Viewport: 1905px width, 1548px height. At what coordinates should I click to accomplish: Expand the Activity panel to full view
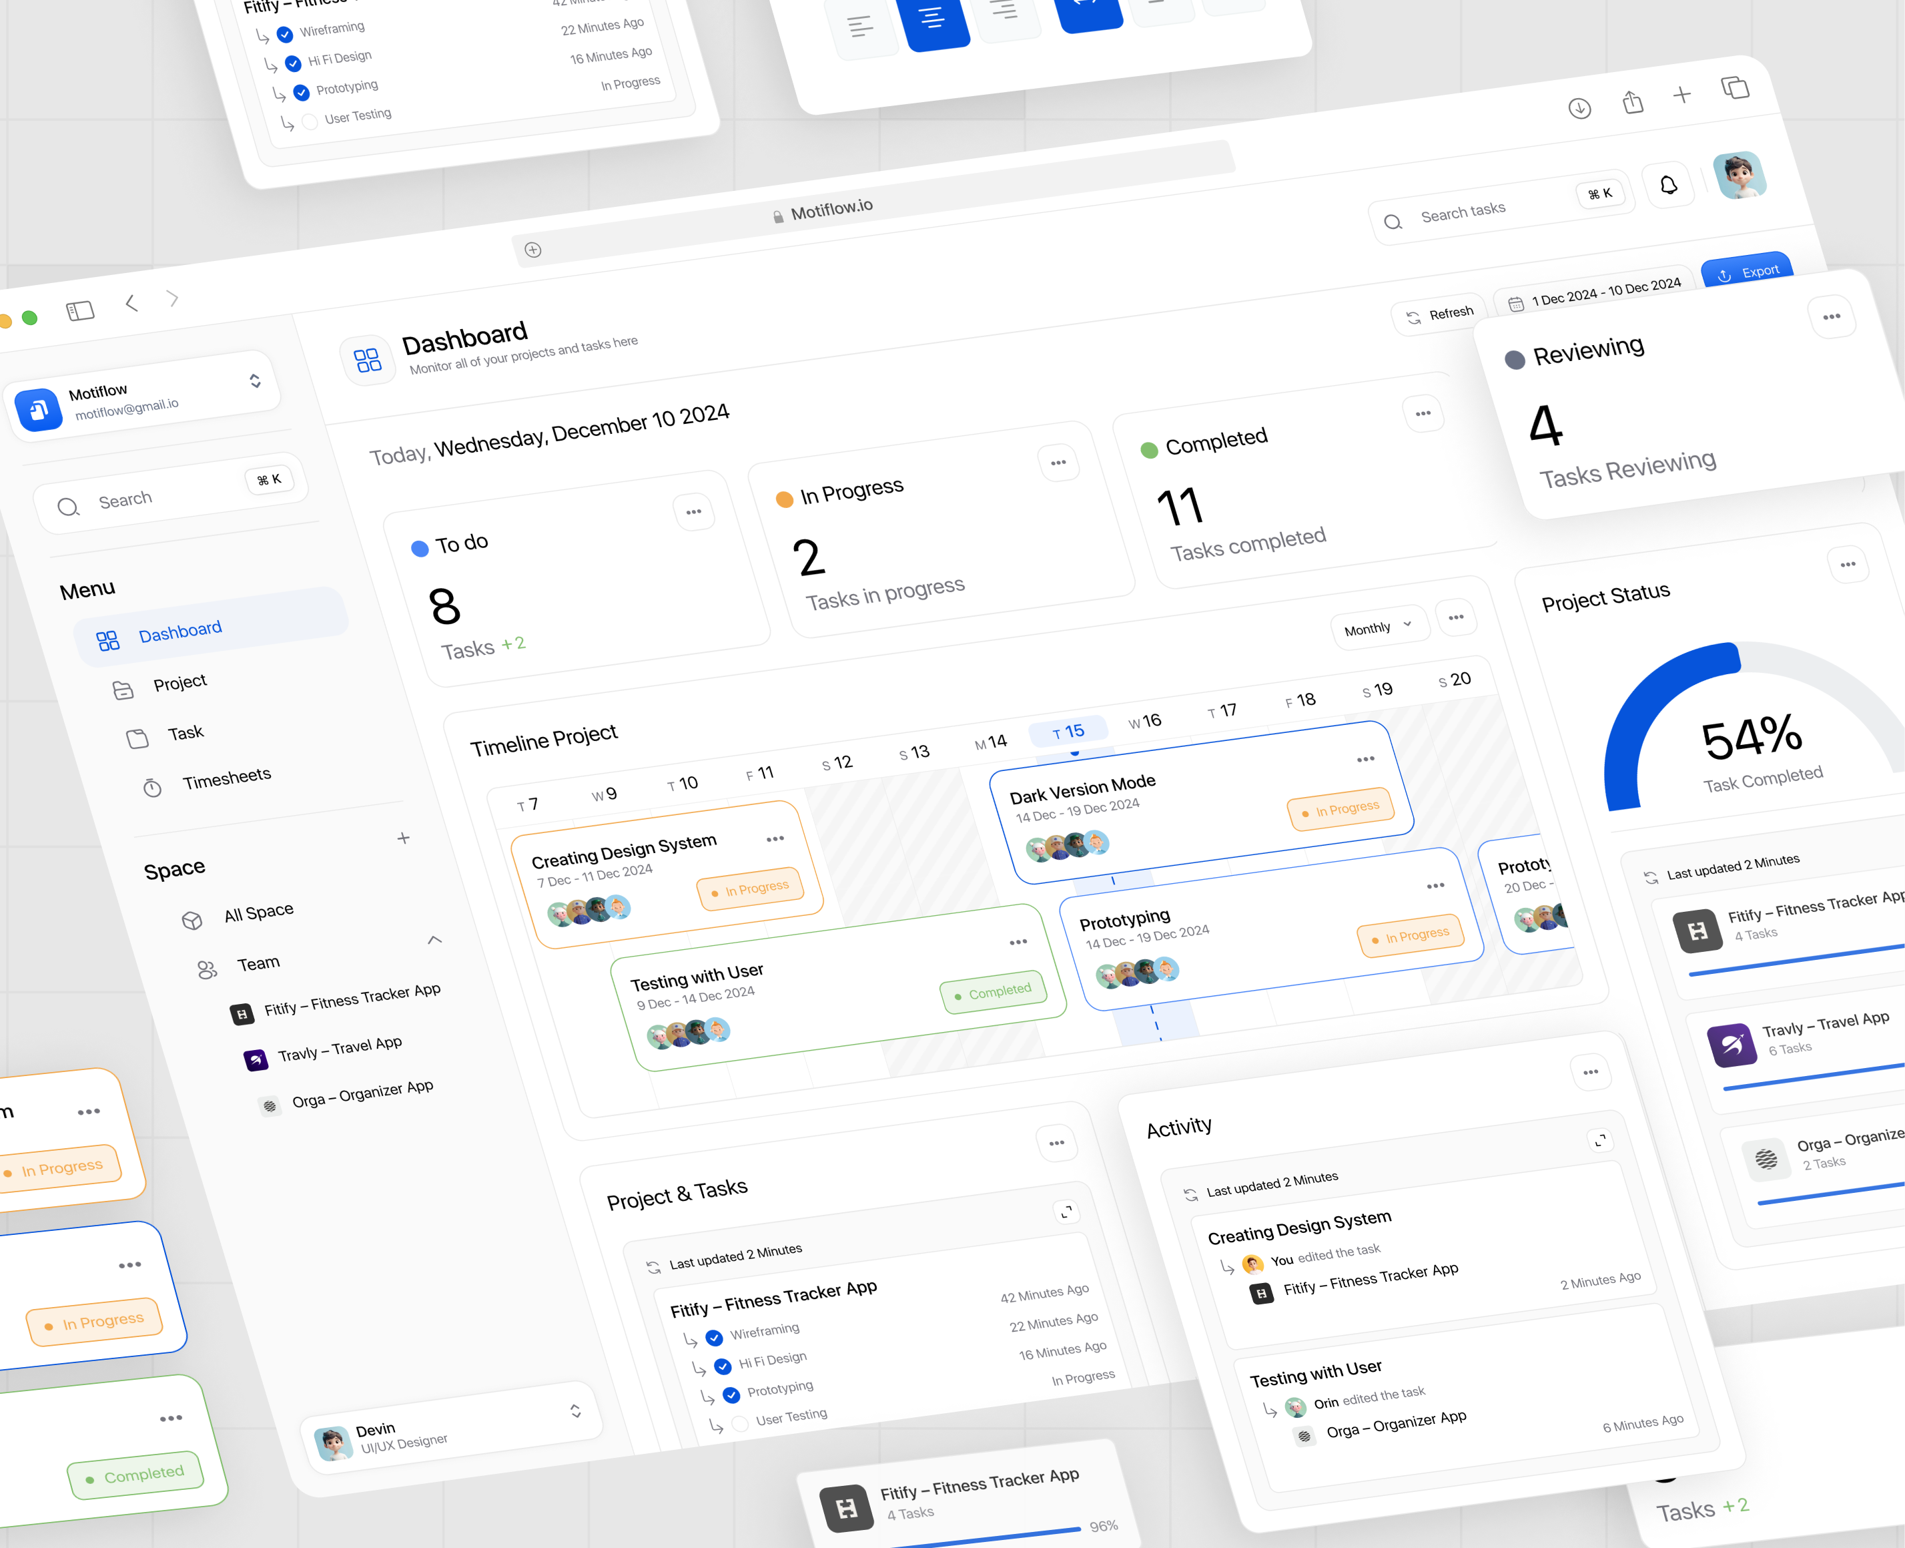click(1600, 1141)
